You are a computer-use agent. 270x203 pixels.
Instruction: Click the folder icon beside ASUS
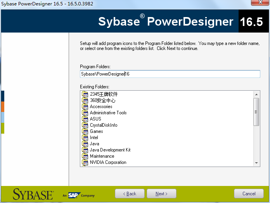(85, 119)
